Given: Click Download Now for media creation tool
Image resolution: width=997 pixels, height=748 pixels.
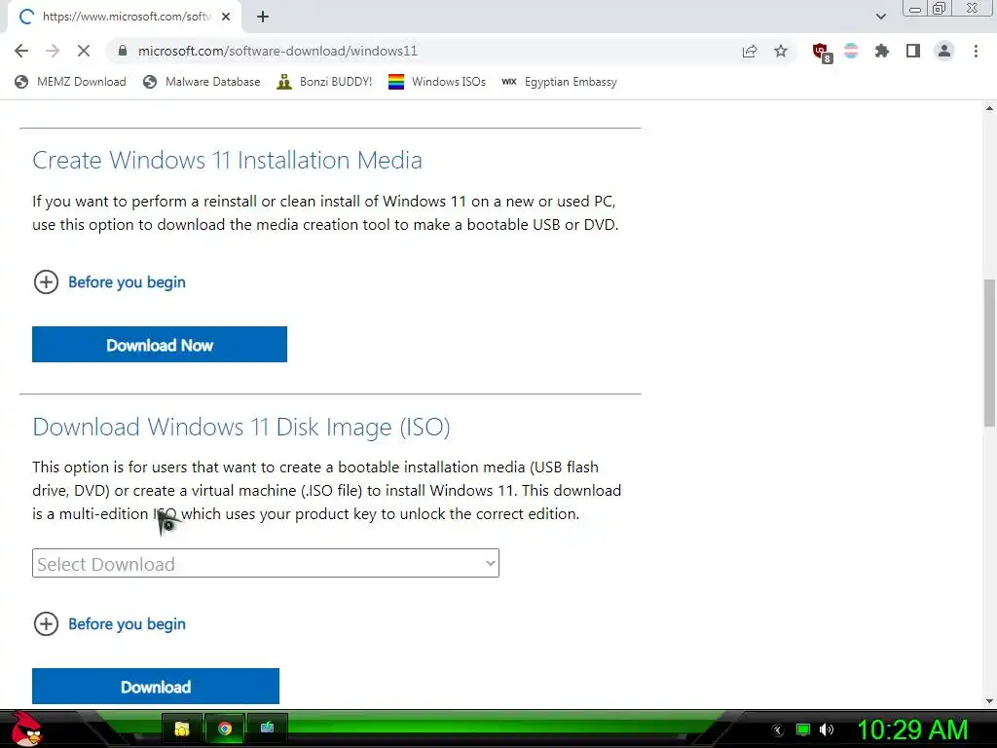Looking at the screenshot, I should [x=160, y=344].
